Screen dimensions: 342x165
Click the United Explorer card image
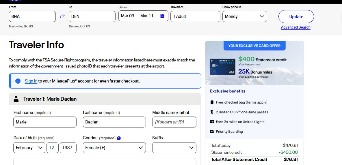click(x=222, y=67)
